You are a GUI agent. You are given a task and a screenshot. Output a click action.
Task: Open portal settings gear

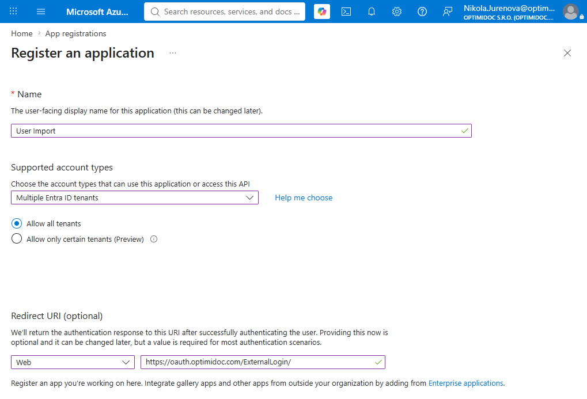point(397,12)
